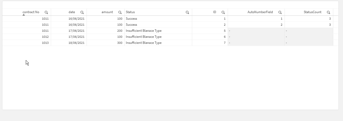The width and height of the screenshot is (343, 121).
Task: Click StatusCount search magnifier icon
Action: coord(329,12)
